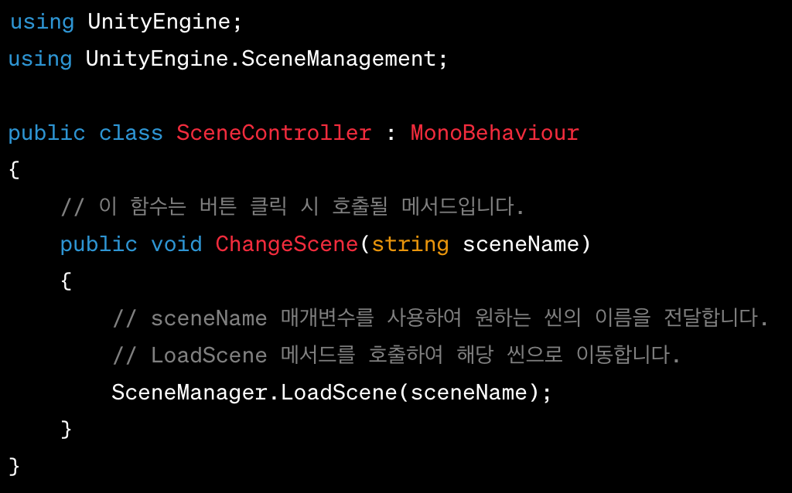Click the SceneManager.LoadScene call
Image resolution: width=792 pixels, height=493 pixels.
[x=331, y=393]
